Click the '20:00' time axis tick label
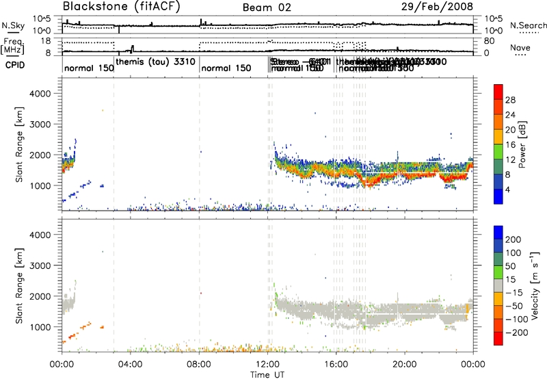This screenshot has height=379, width=547. click(x=404, y=365)
